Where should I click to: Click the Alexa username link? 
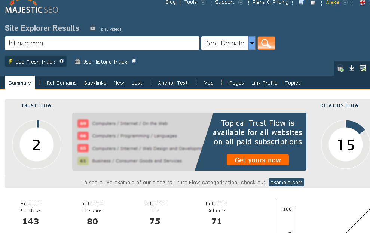[x=332, y=2]
